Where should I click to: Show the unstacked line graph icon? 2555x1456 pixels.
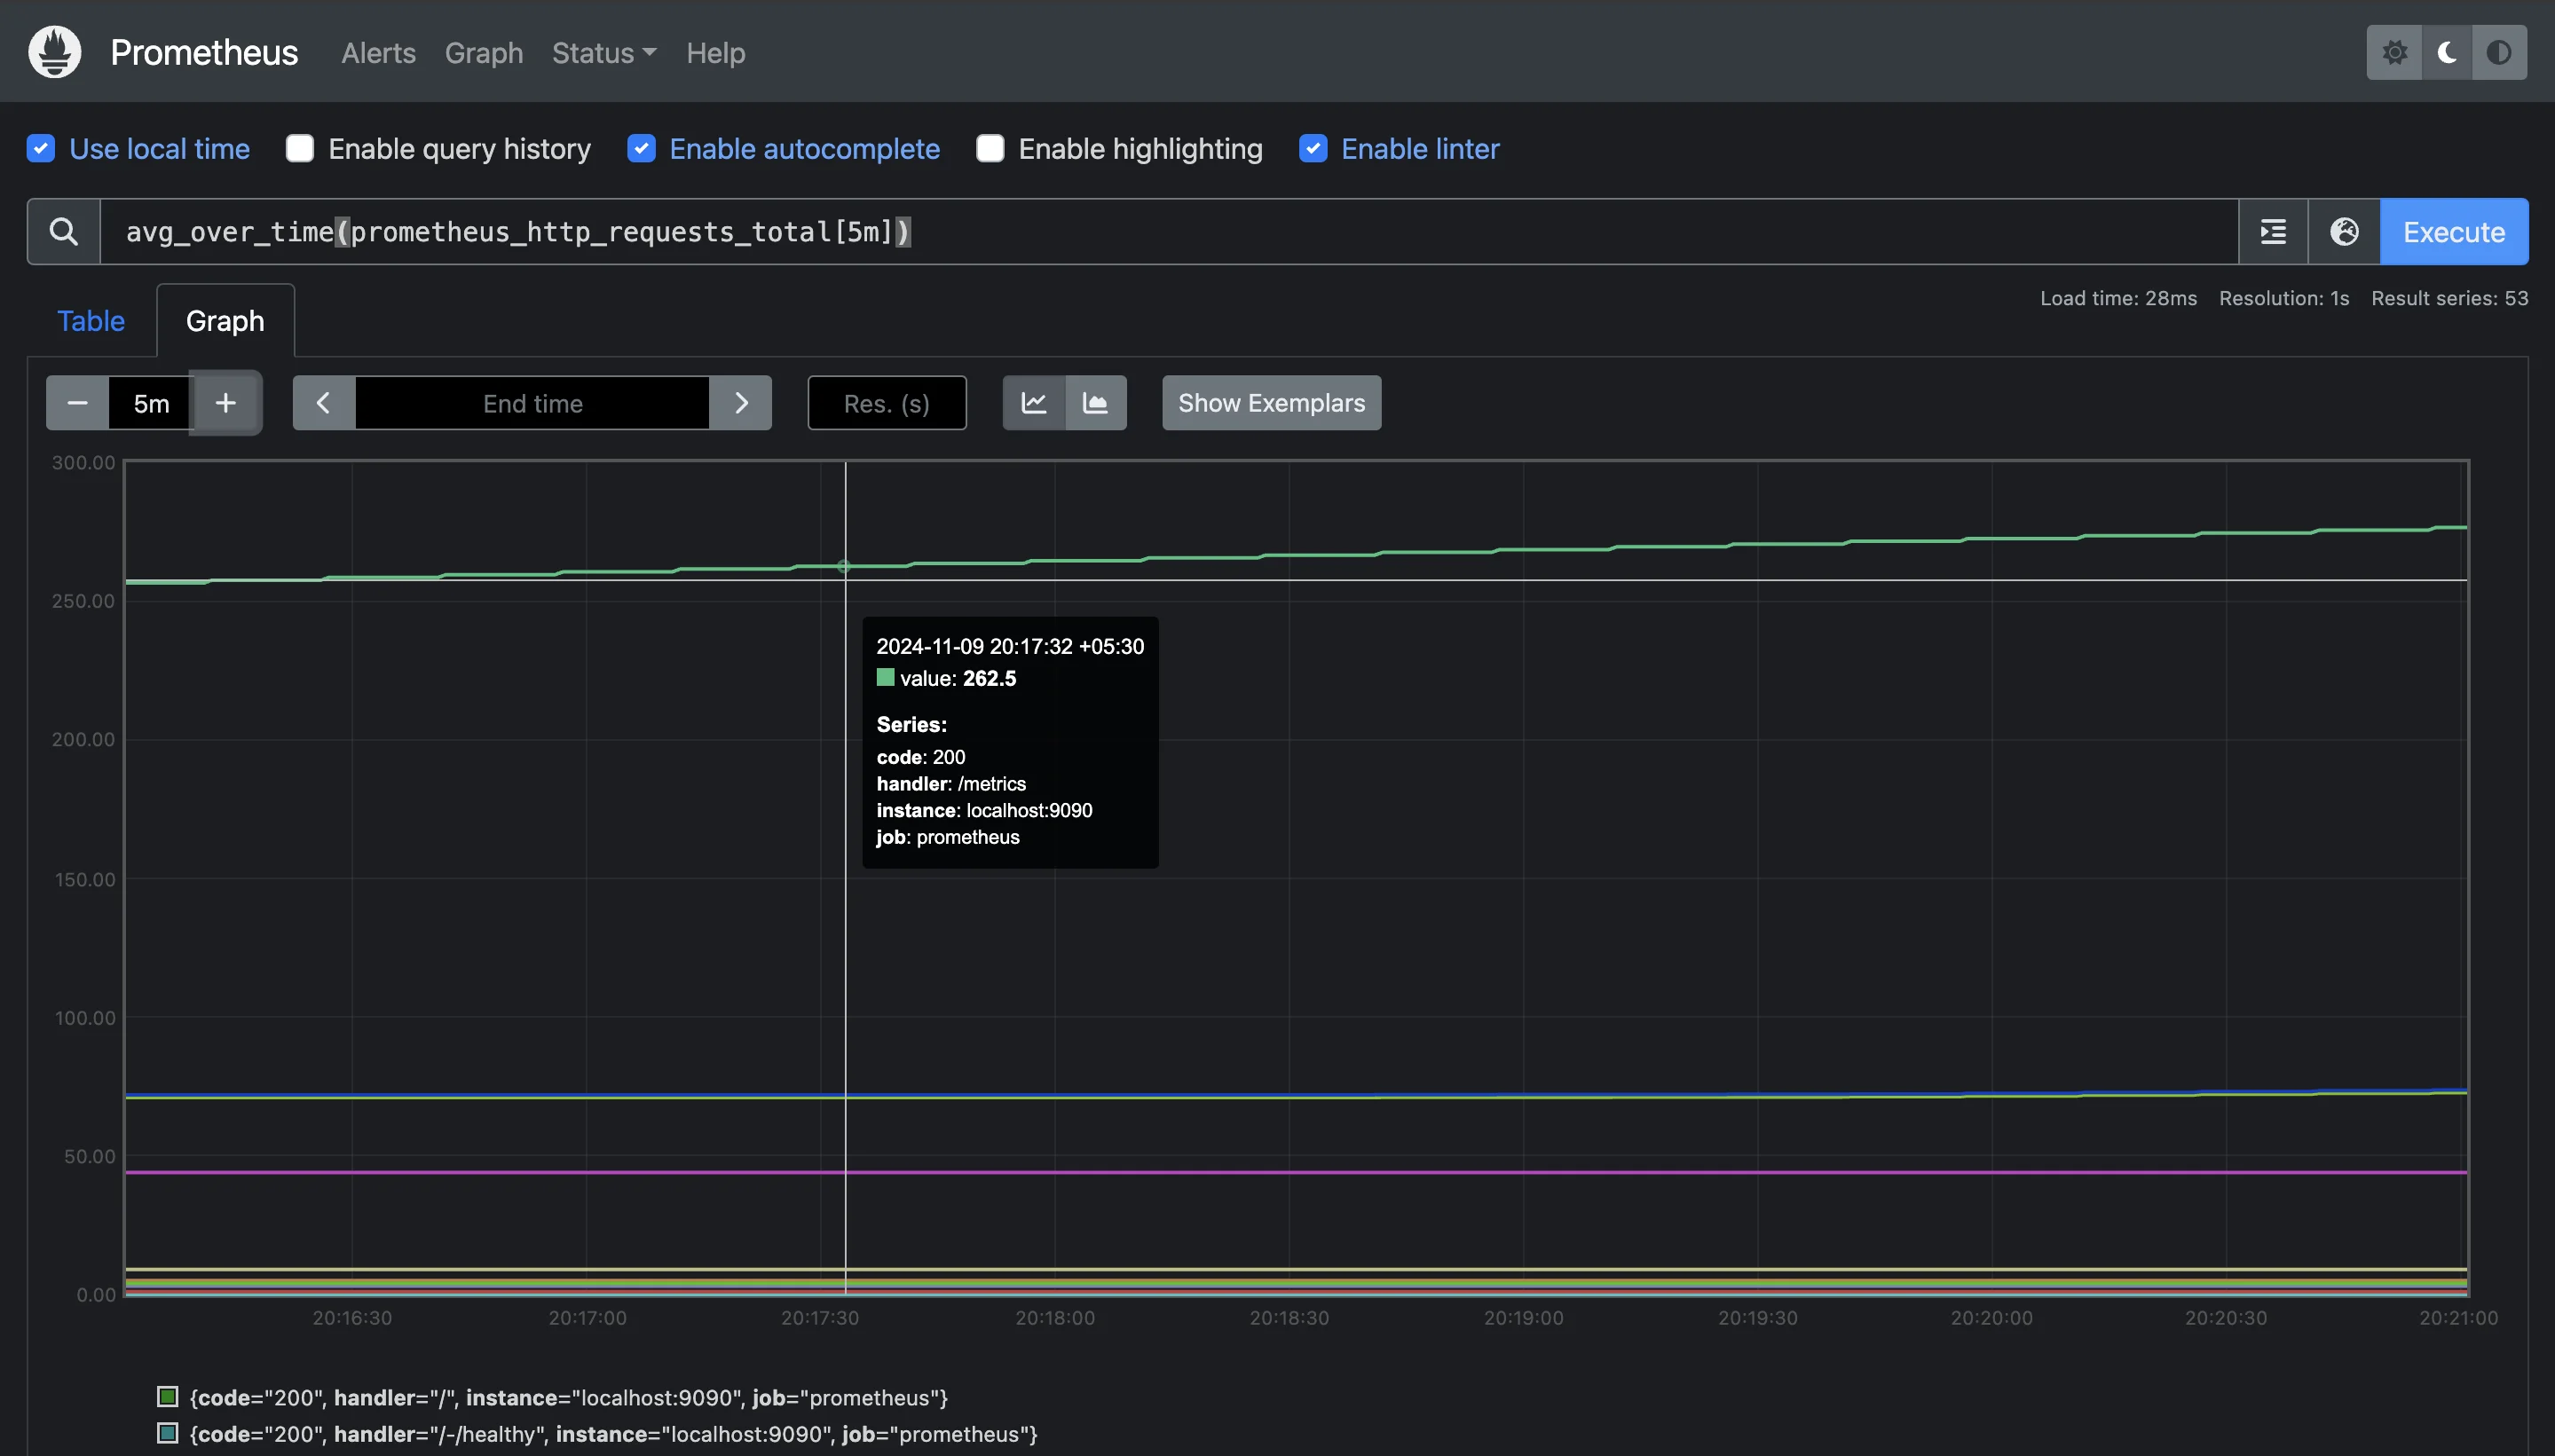(x=1034, y=403)
